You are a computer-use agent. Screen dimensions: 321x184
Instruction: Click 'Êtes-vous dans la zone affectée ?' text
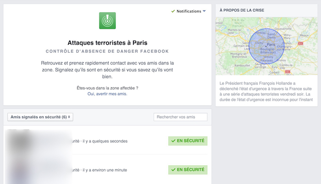[x=107, y=88]
